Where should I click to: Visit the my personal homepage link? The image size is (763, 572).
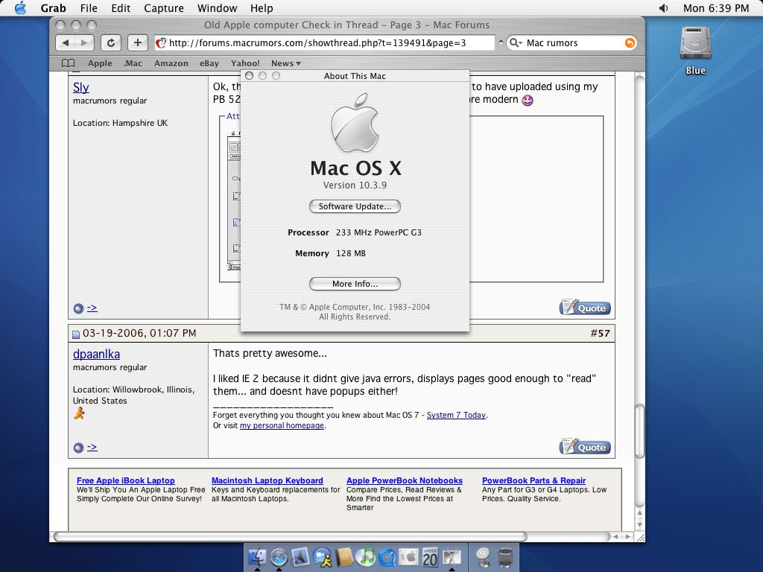click(282, 425)
